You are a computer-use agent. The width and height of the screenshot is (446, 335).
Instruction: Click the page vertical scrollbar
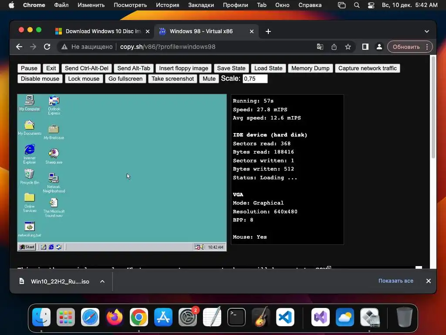coord(433,107)
